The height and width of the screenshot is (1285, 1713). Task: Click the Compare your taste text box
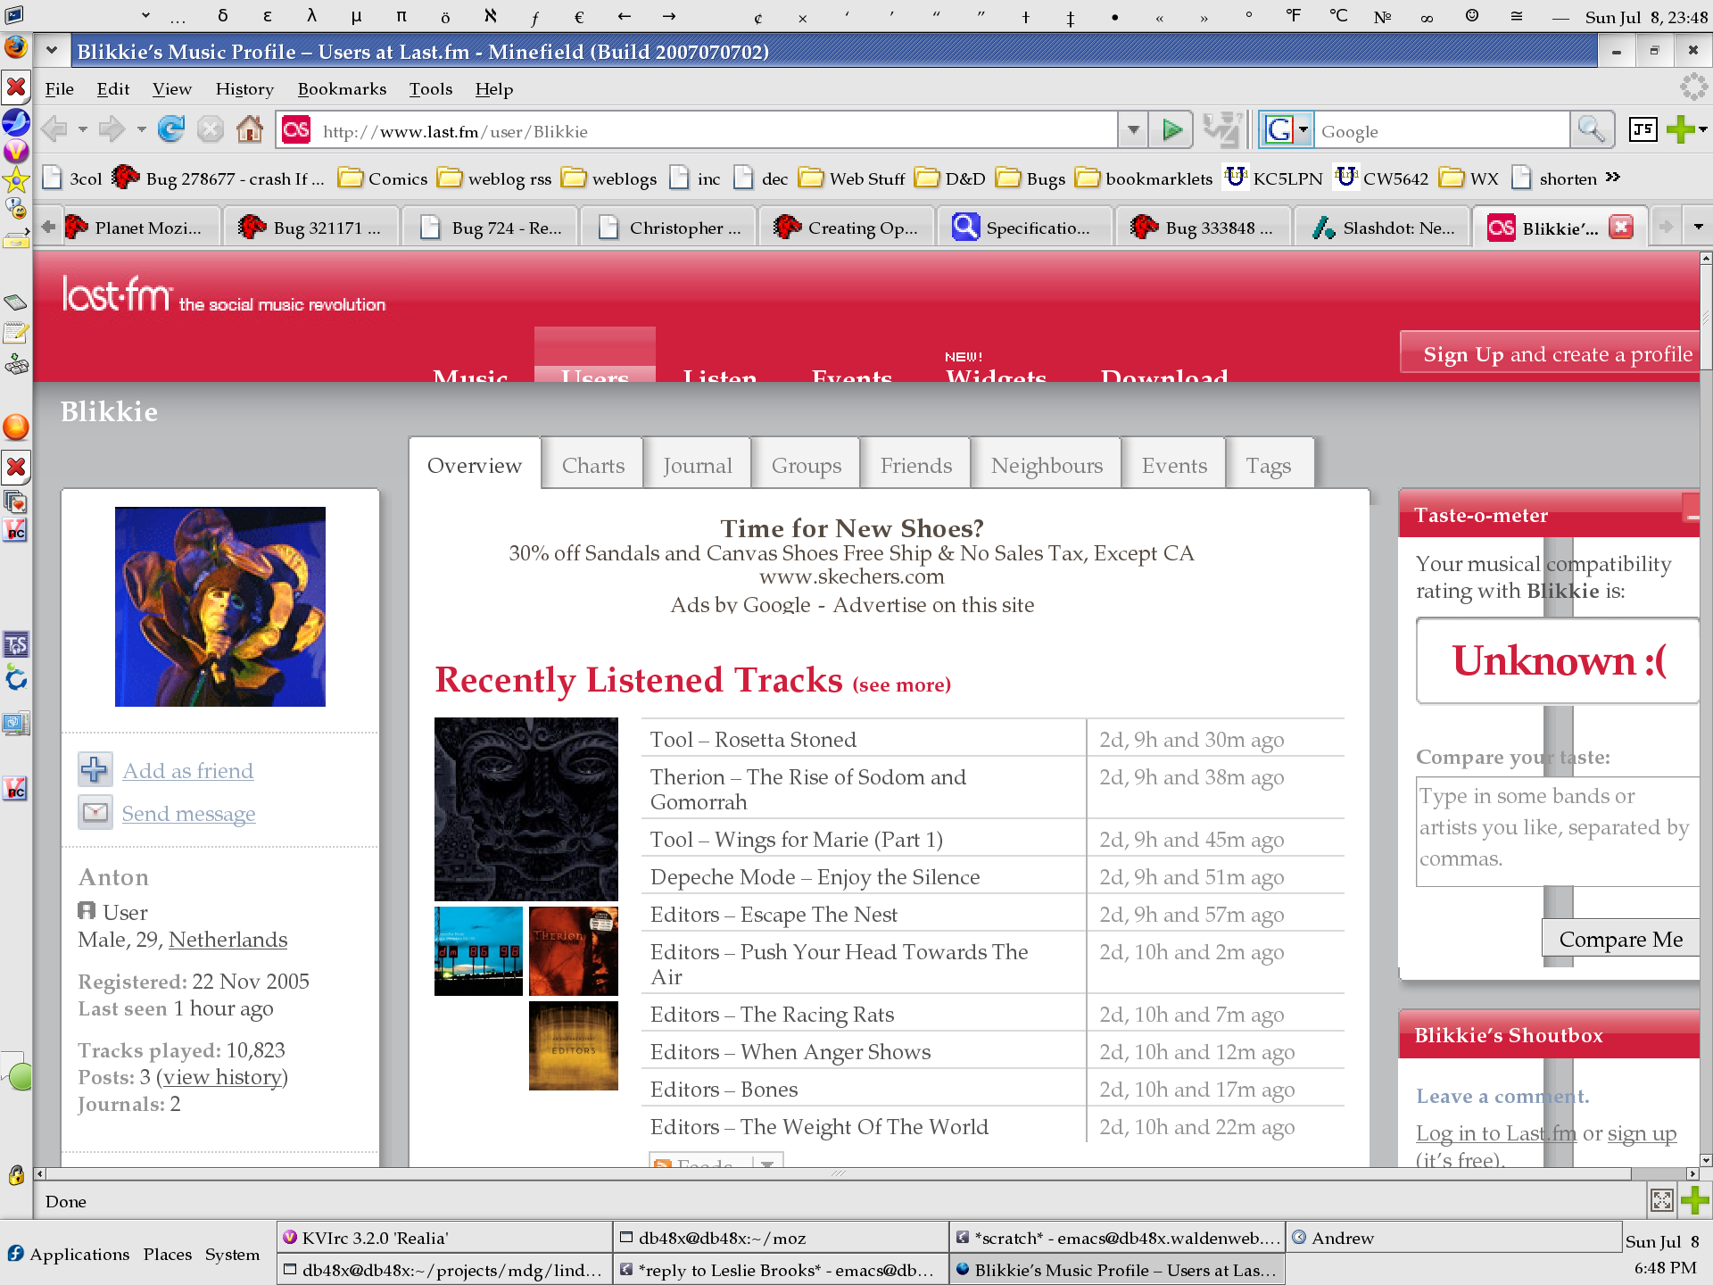[x=1557, y=831]
